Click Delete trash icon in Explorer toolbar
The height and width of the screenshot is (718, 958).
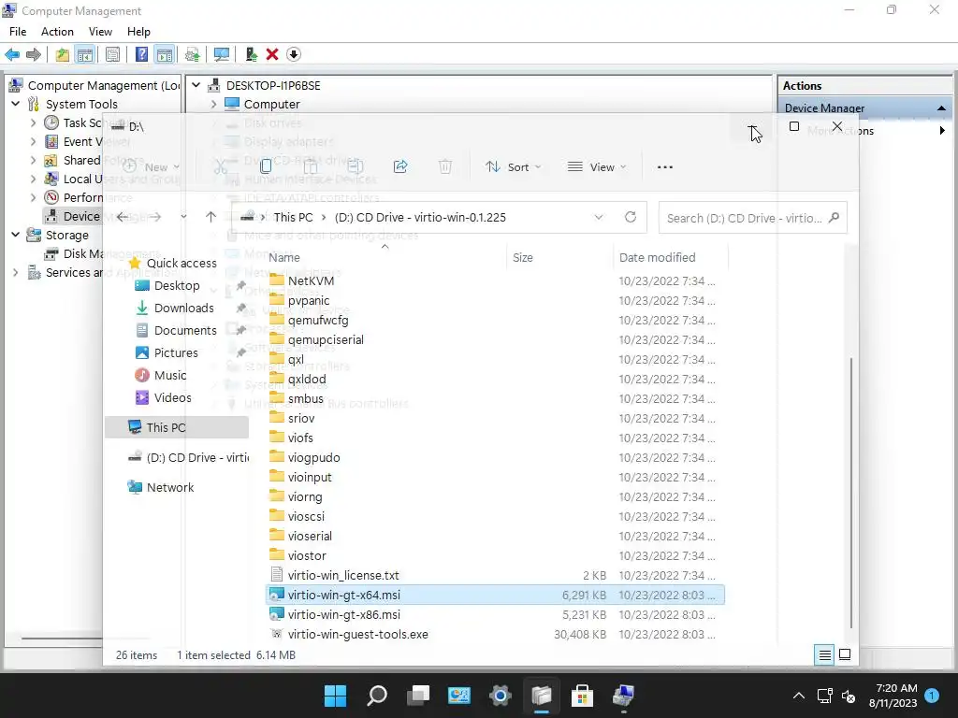tap(445, 166)
